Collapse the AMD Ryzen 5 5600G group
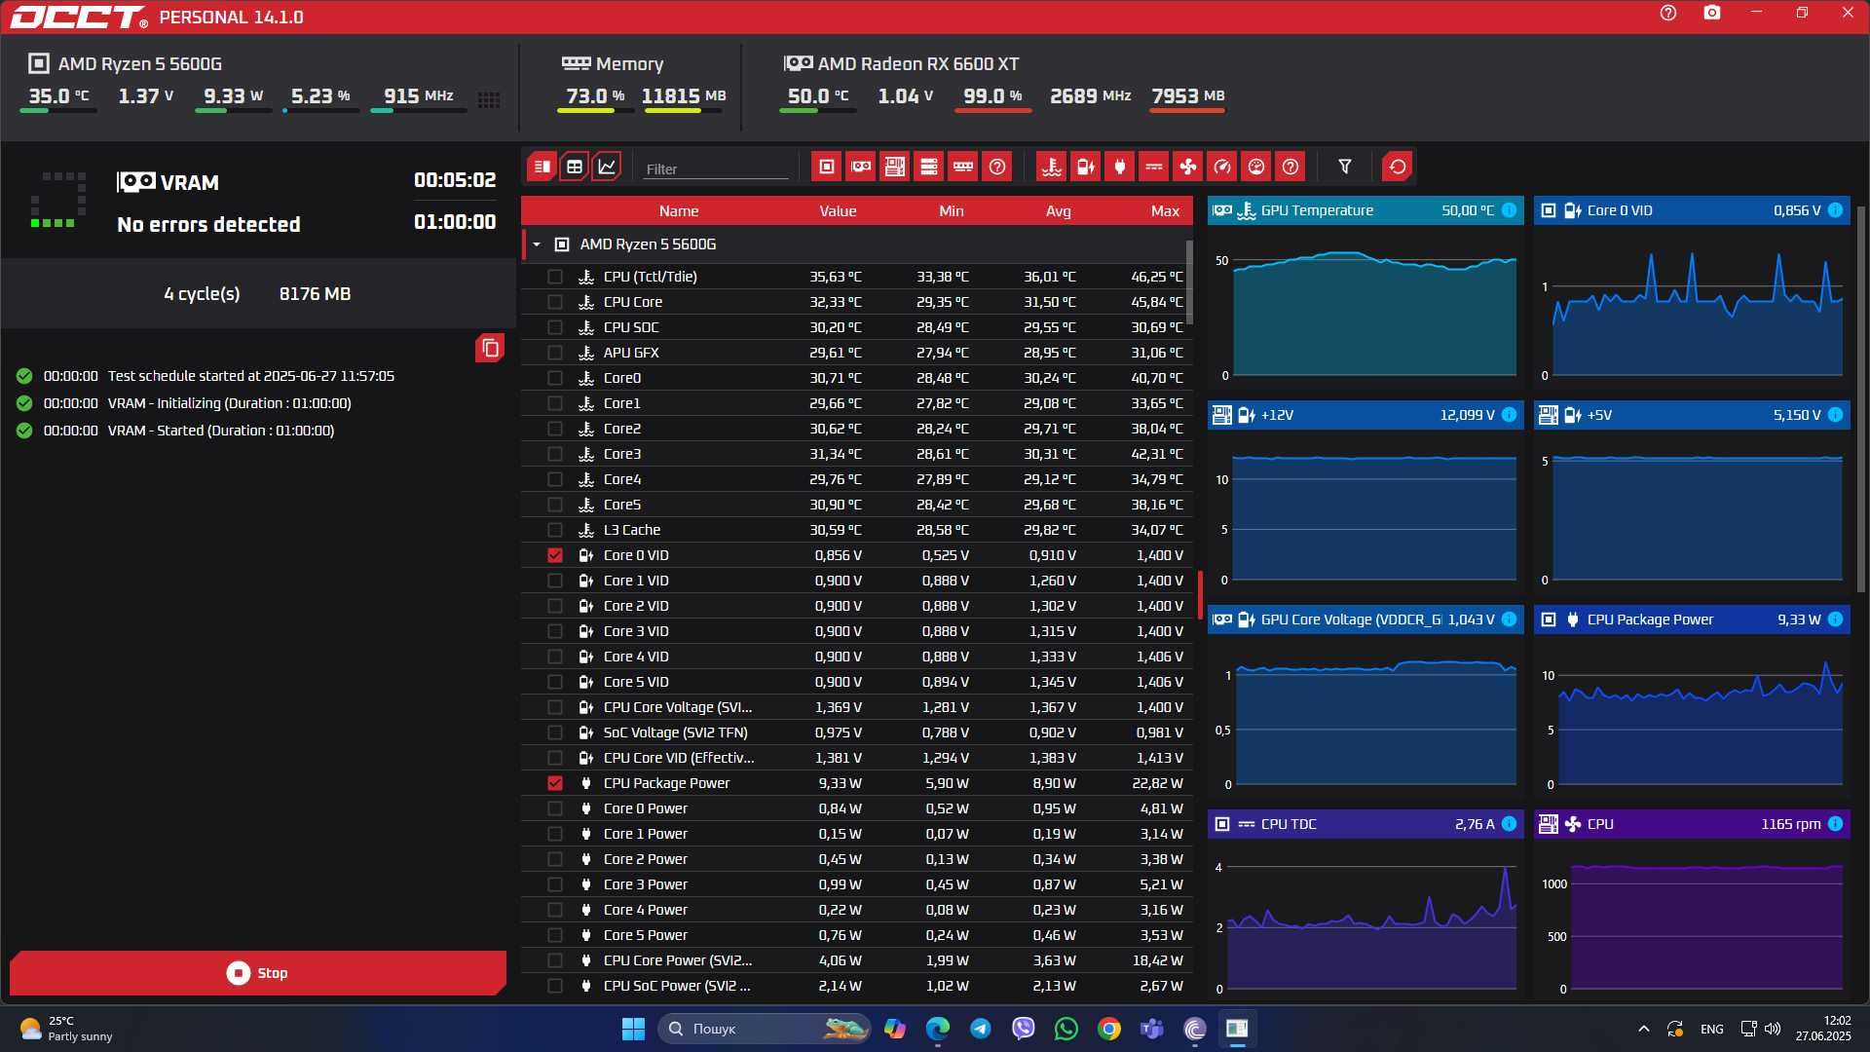The height and width of the screenshot is (1052, 1870). click(x=537, y=244)
